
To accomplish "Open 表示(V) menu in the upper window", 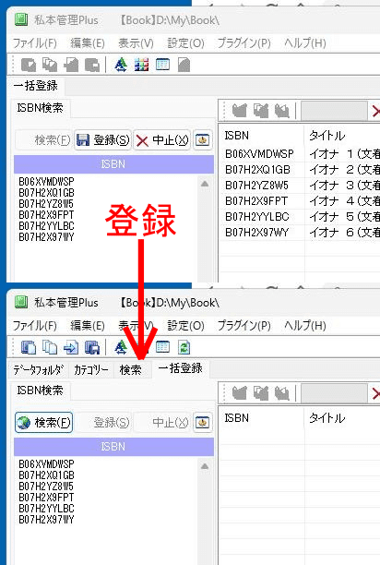I will [136, 43].
